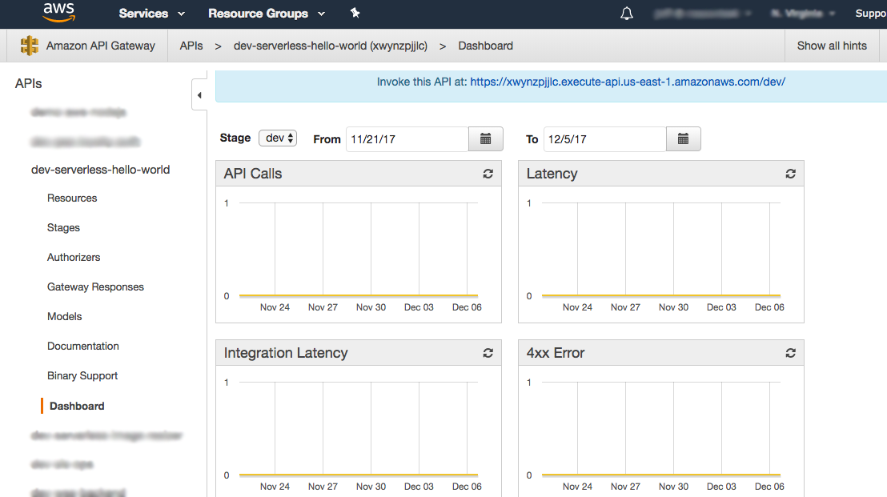887x497 pixels.
Task: Click the Show all hints button
Action: pyautogui.click(x=831, y=46)
